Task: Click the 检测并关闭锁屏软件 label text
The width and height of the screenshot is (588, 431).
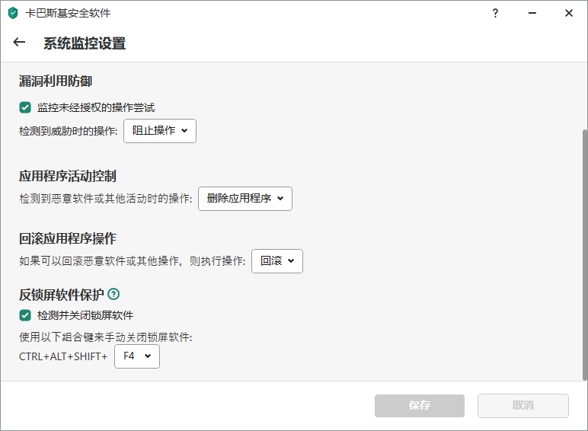Action: coord(85,315)
